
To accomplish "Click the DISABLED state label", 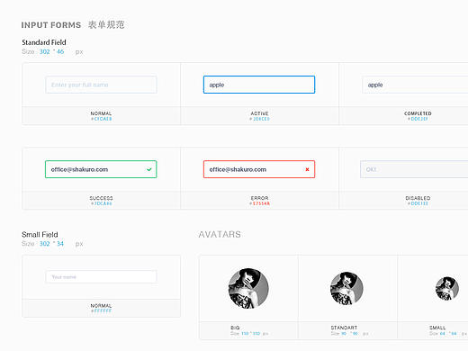I will [x=418, y=198].
